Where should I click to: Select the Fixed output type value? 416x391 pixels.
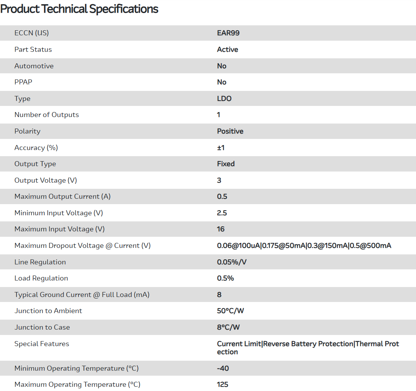coord(226,164)
